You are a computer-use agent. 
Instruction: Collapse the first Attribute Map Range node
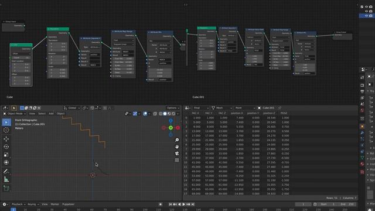[x=113, y=31]
